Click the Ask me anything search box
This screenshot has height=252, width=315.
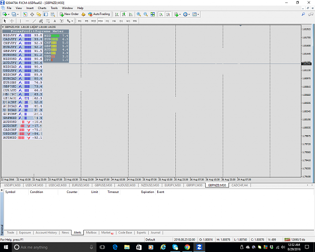[54, 247]
